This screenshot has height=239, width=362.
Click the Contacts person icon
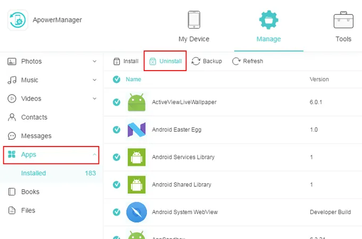pos(12,117)
